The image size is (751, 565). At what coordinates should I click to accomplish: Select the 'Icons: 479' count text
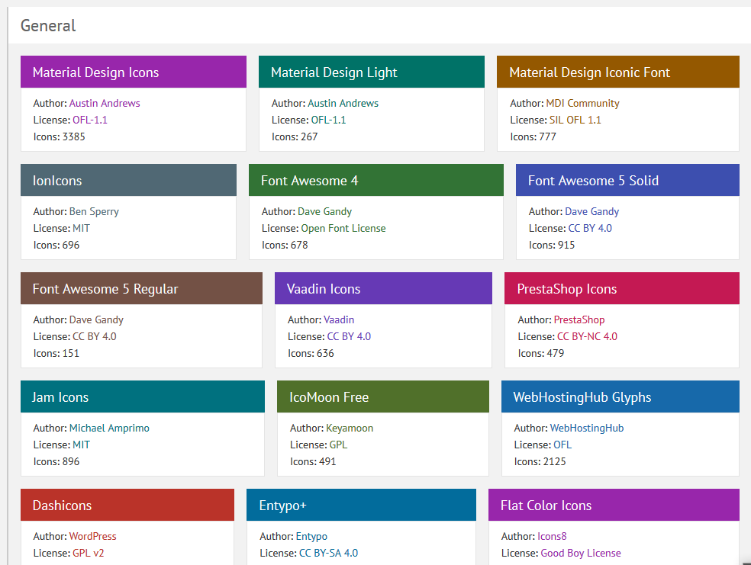pos(541,353)
